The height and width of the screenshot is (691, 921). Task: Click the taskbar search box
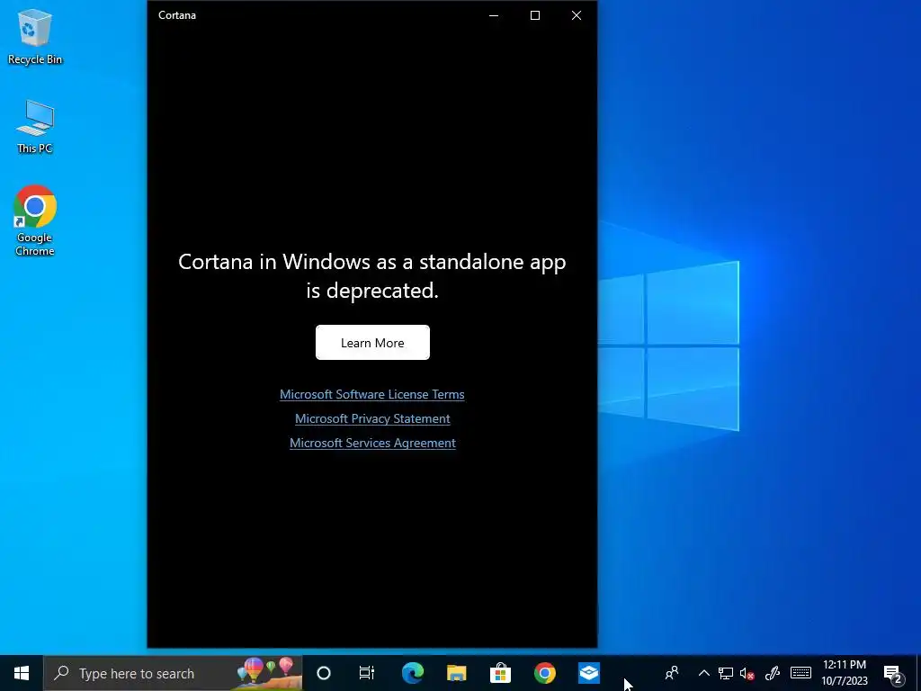(173, 673)
